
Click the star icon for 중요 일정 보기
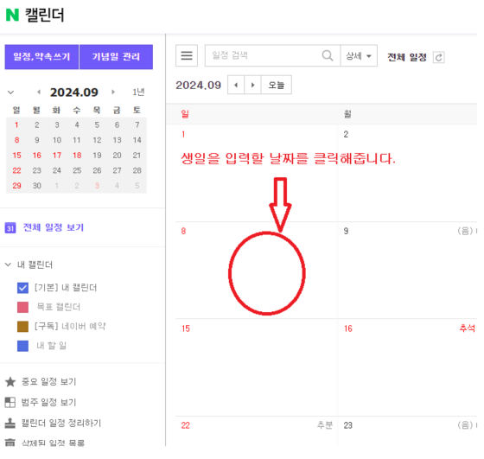pos(10,382)
